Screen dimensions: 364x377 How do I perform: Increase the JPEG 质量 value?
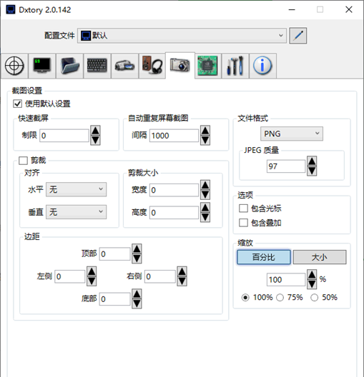(312, 161)
